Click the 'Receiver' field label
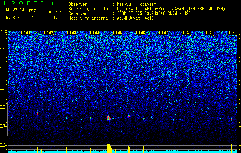Image resolution: width=241 pixels, height=153 pixels. pyautogui.click(x=78, y=13)
